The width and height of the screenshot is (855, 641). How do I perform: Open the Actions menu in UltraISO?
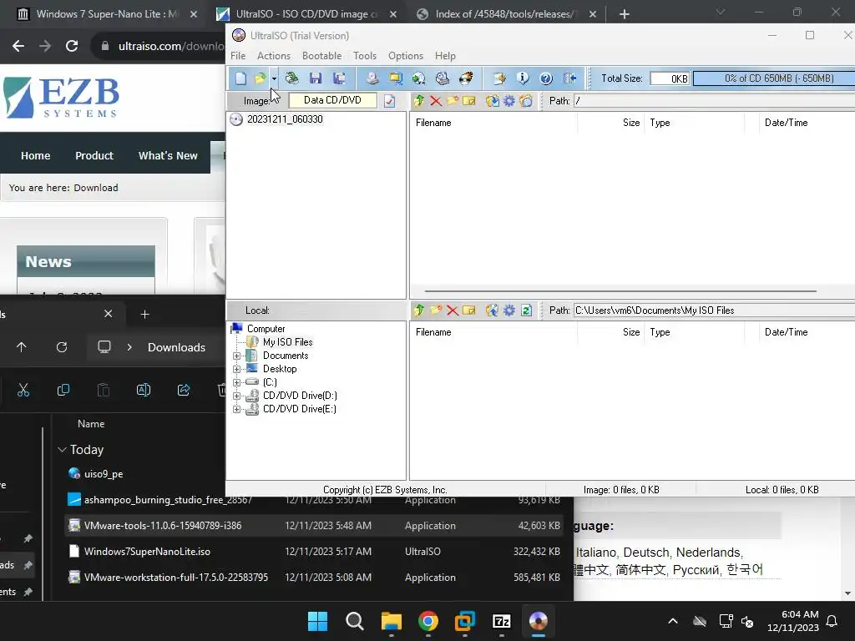(274, 56)
